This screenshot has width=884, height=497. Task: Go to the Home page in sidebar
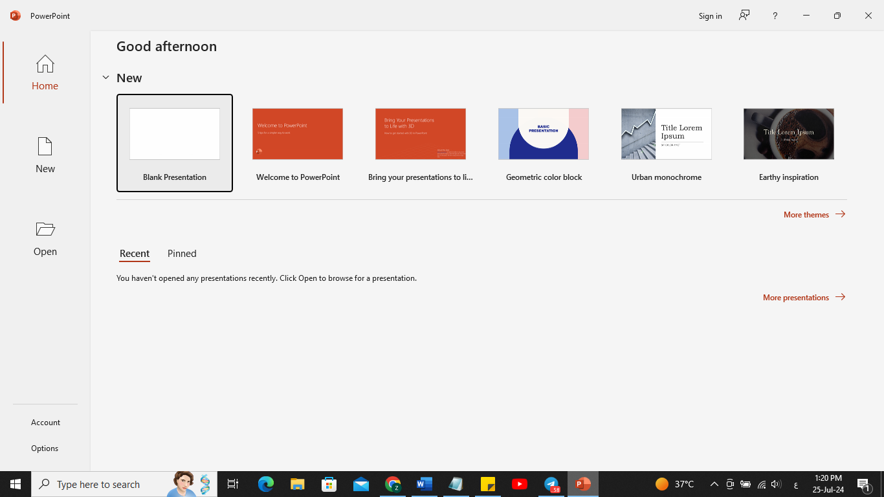pos(45,72)
